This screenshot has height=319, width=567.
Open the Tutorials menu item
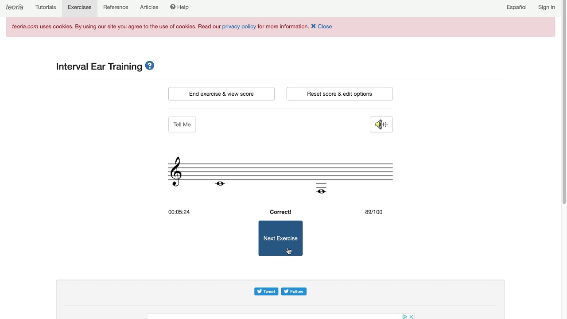[x=46, y=8]
